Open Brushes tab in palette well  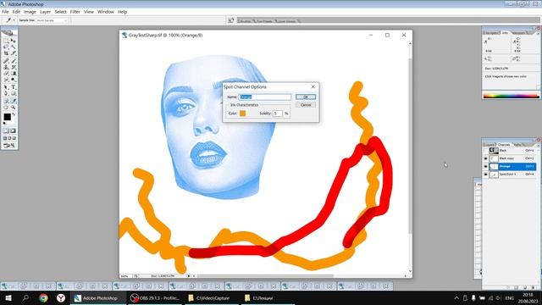[246, 21]
